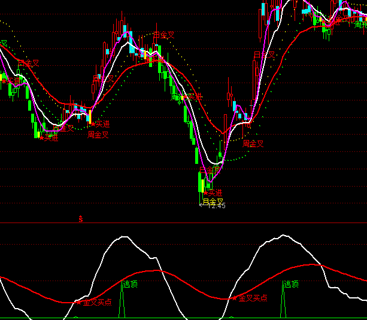
Task: Click the 月金叉 label at the upper left
Action: tap(28, 63)
